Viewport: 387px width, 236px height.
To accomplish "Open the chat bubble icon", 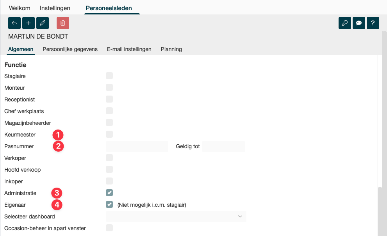I will point(359,23).
